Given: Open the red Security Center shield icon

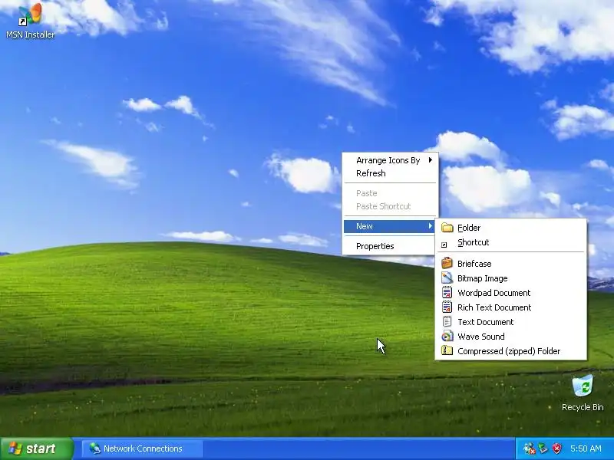Looking at the screenshot, I should pos(556,449).
